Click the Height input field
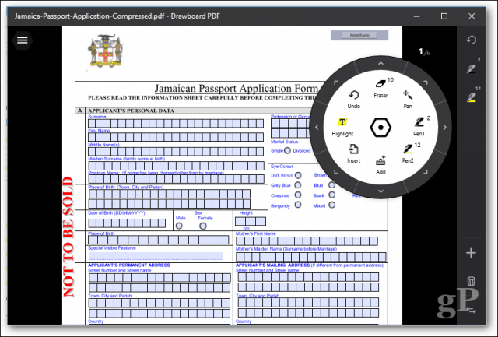498x337 pixels. point(251,221)
